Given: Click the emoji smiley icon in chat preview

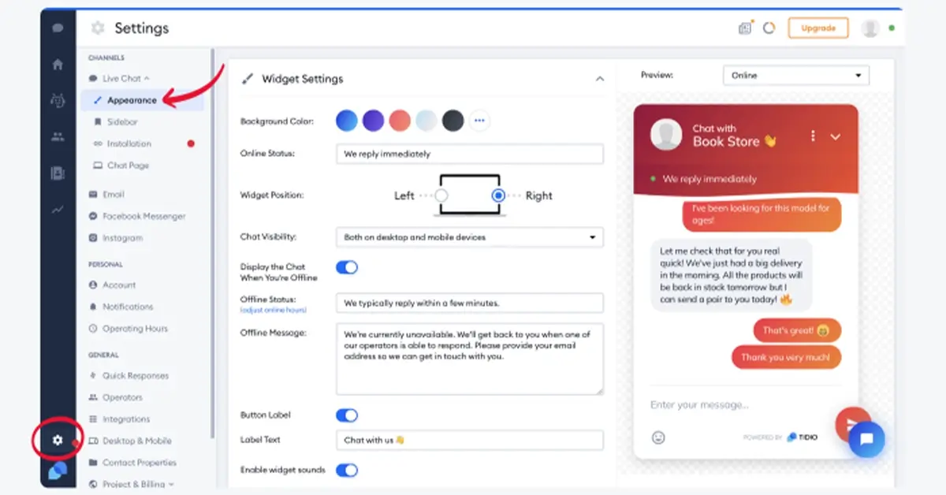Looking at the screenshot, I should tap(658, 437).
